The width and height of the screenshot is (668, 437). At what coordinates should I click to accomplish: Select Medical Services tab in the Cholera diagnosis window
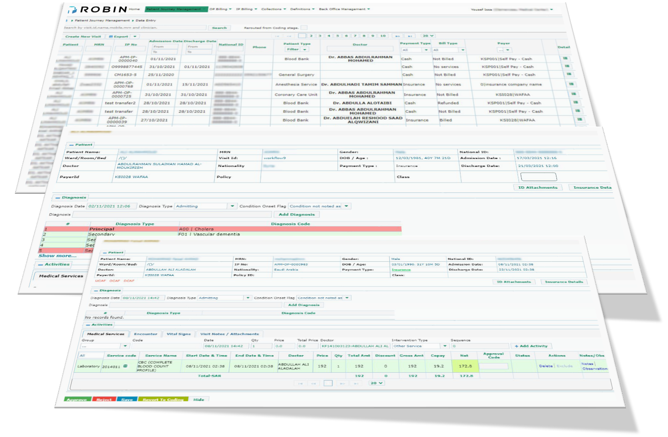61,276
